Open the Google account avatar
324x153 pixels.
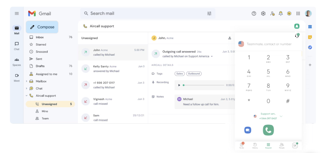[x=308, y=14]
